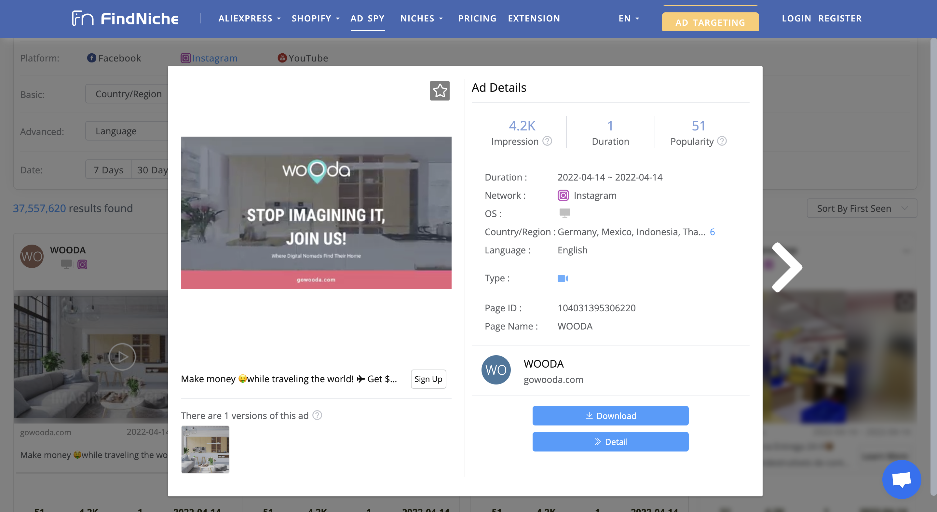The image size is (937, 512).
Task: Click the desktop OS icon in details
Action: coord(564,213)
